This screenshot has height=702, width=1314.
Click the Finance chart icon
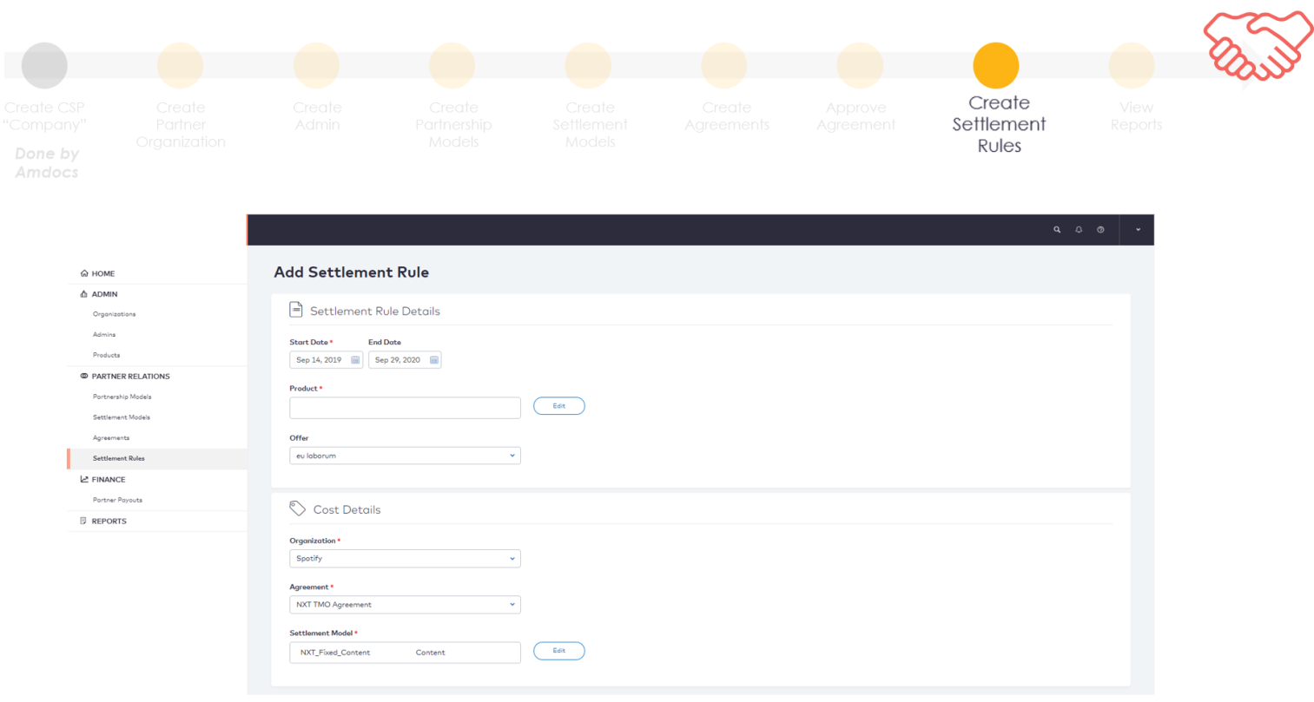tap(84, 479)
